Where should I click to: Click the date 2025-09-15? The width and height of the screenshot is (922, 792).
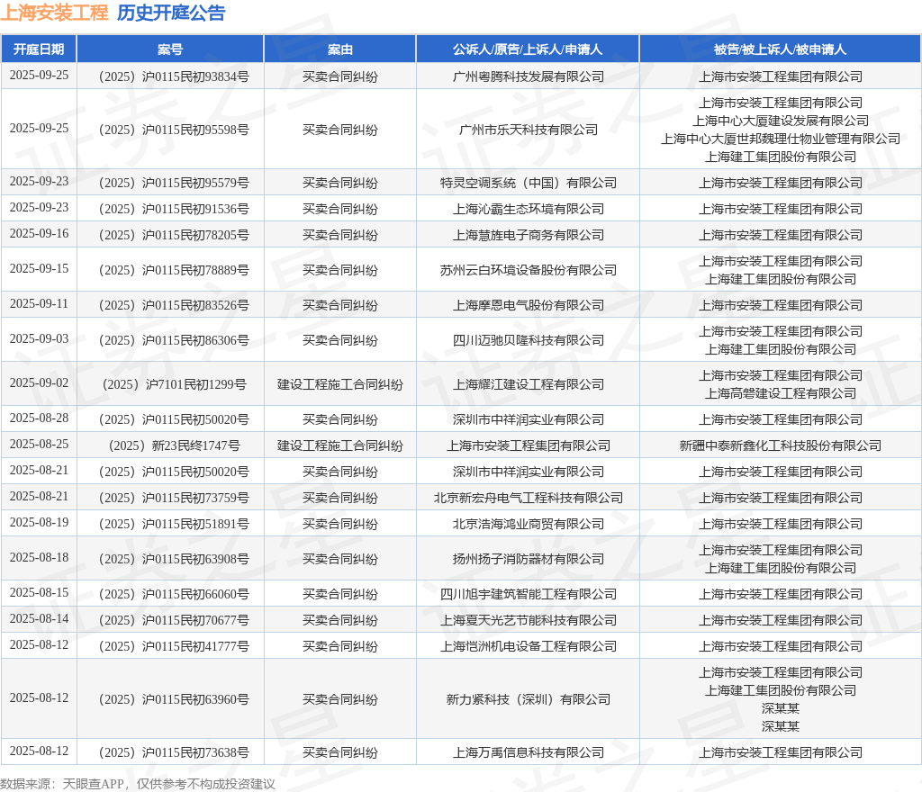tap(39, 268)
